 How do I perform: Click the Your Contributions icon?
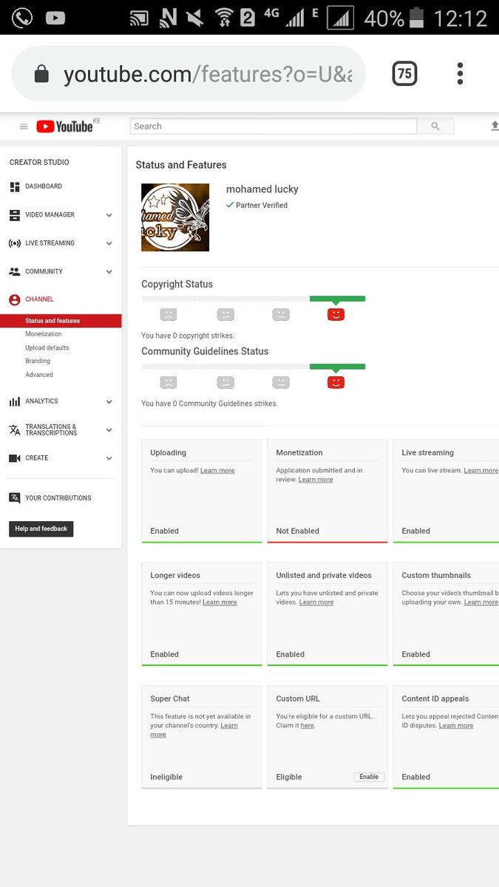click(15, 498)
